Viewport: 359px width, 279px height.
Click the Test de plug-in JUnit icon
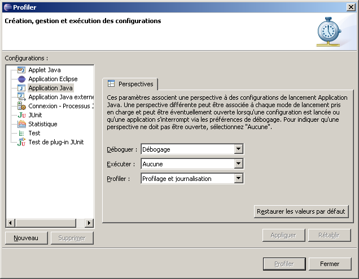[22, 142]
